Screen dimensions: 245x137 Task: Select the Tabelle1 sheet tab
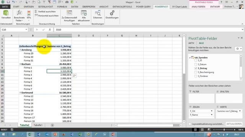(38, 125)
